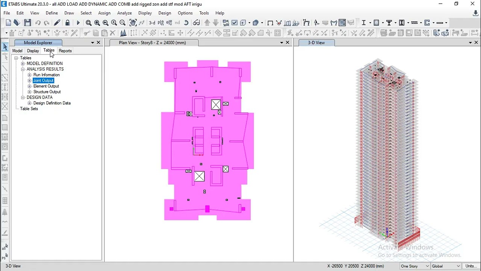The width and height of the screenshot is (481, 271).
Task: Click the Zoom In magnifier icon
Action: 114,23
